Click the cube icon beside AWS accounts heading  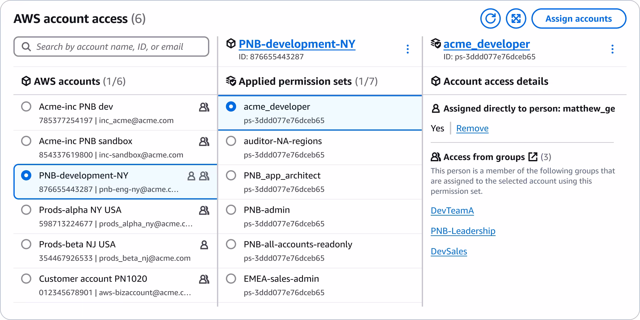(26, 81)
